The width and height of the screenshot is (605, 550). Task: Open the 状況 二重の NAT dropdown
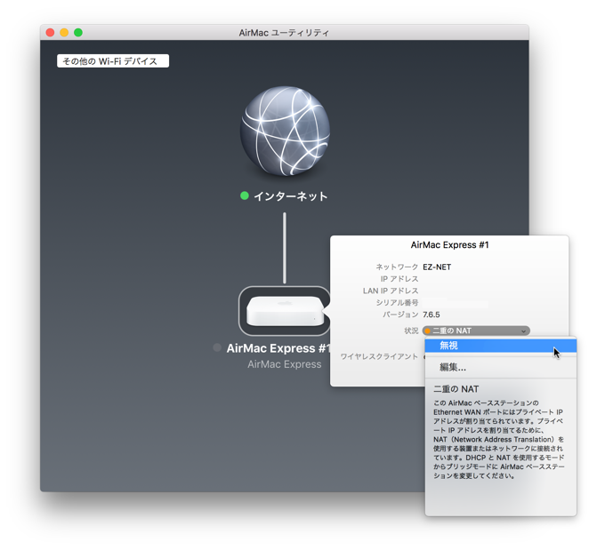click(476, 331)
